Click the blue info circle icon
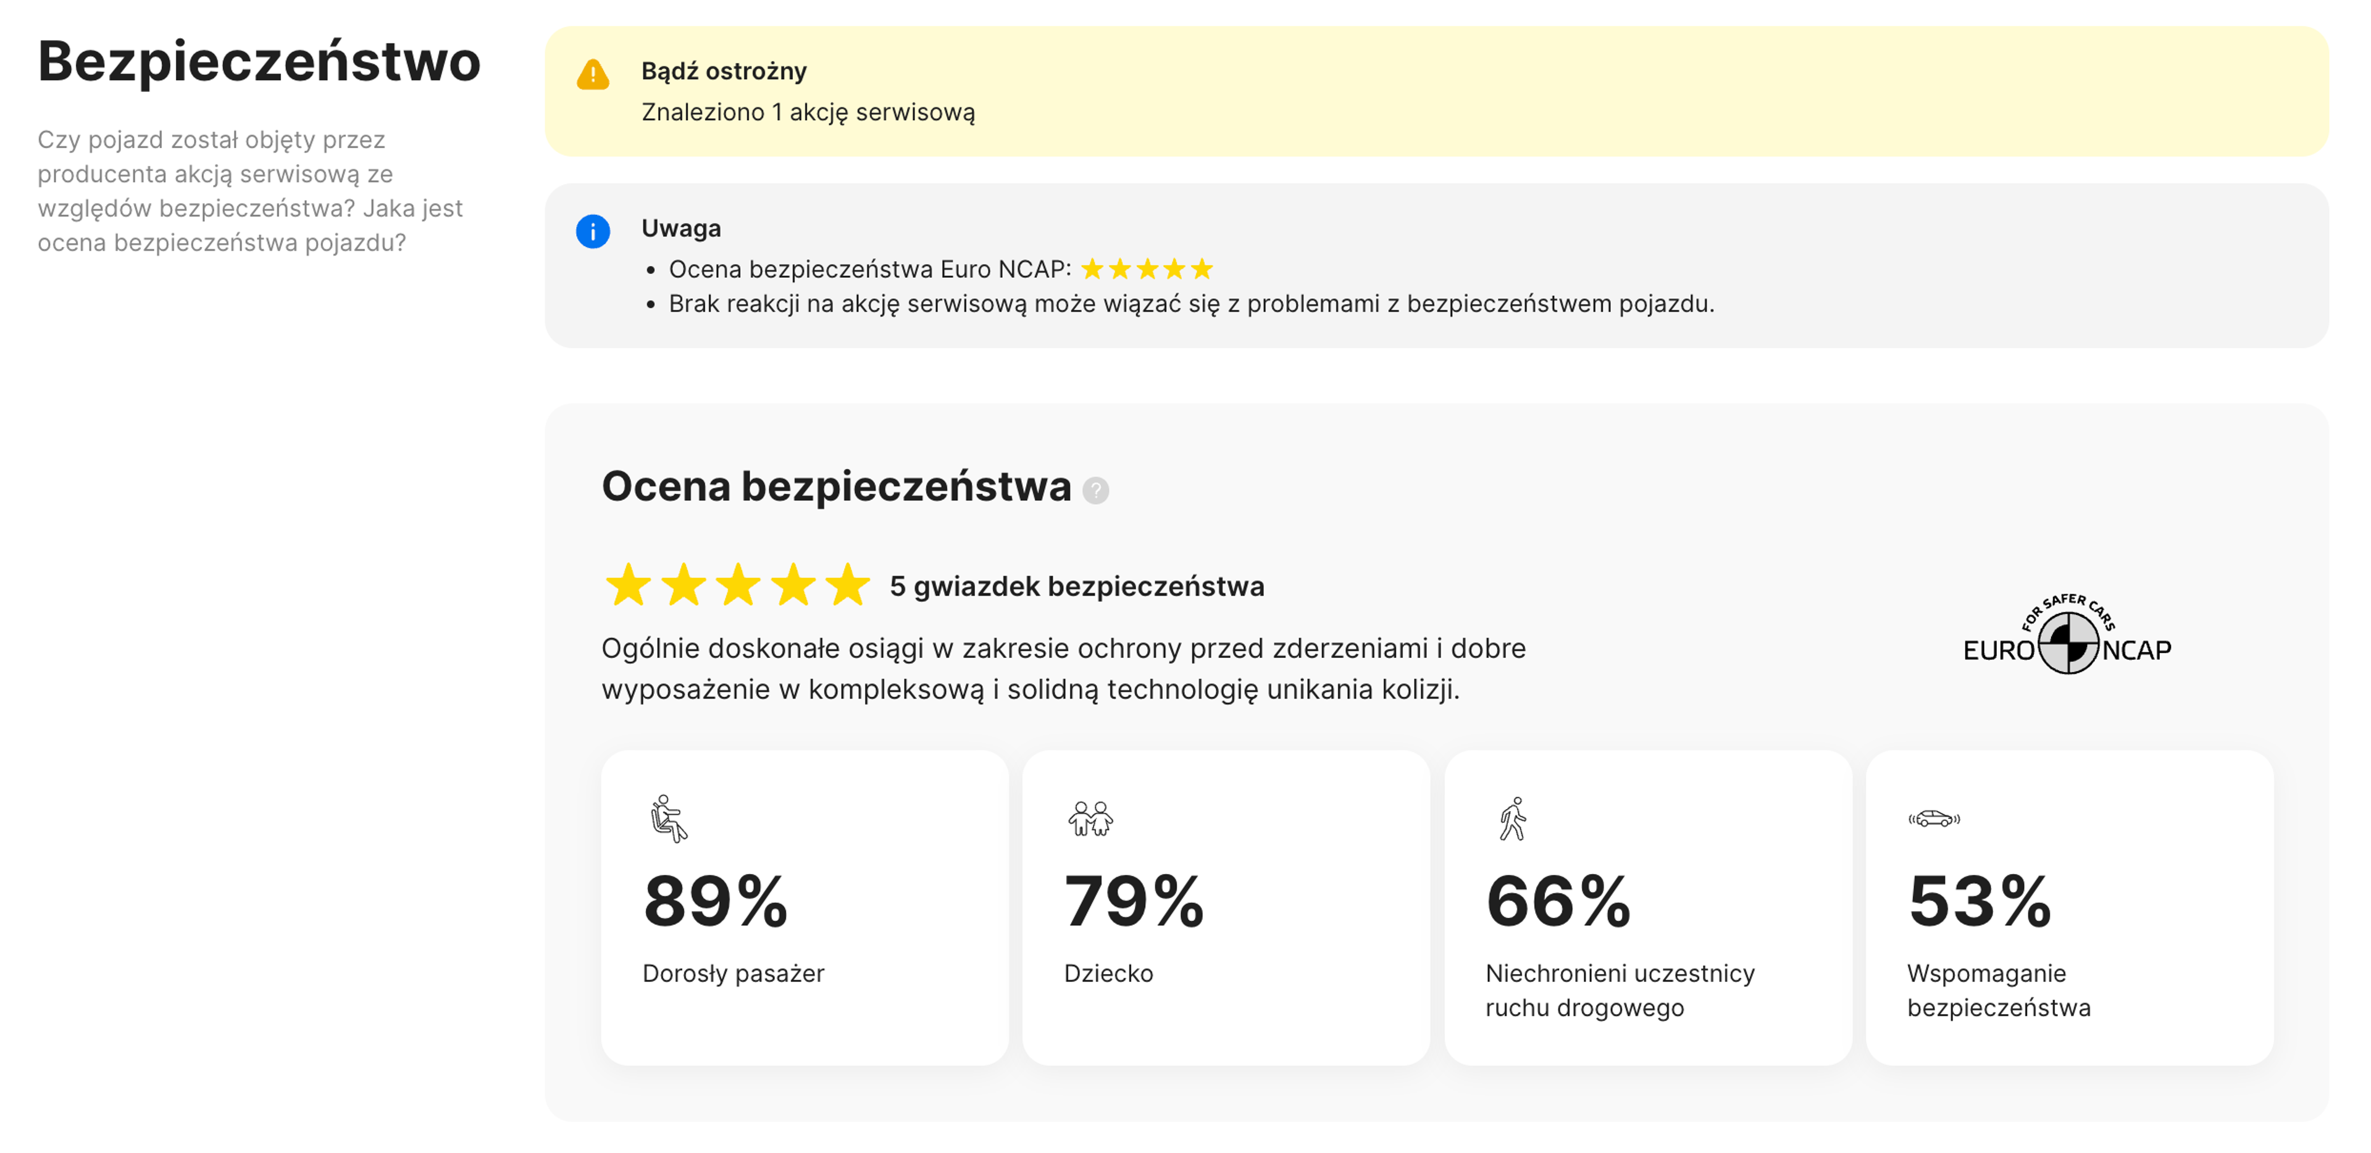2371x1153 pixels. point(593,231)
